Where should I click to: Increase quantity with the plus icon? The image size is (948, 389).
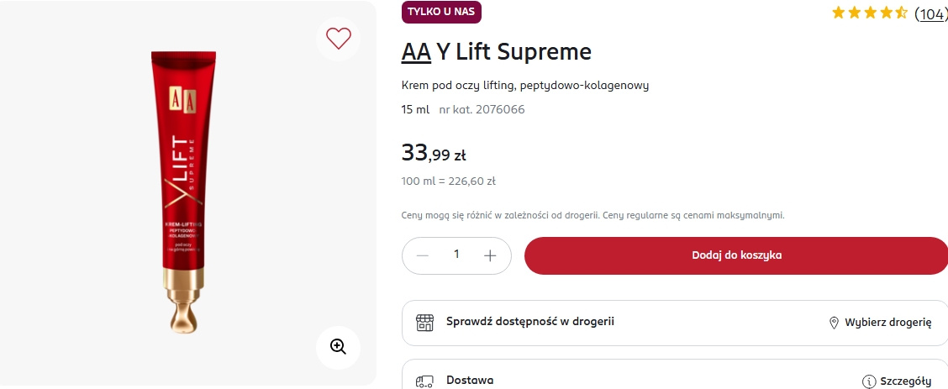491,255
